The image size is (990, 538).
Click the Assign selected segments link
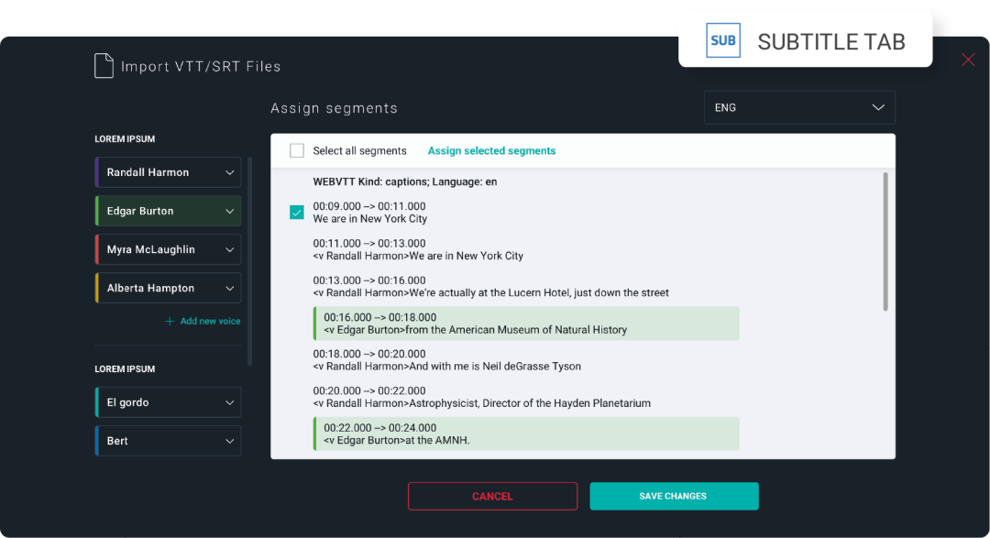point(491,151)
